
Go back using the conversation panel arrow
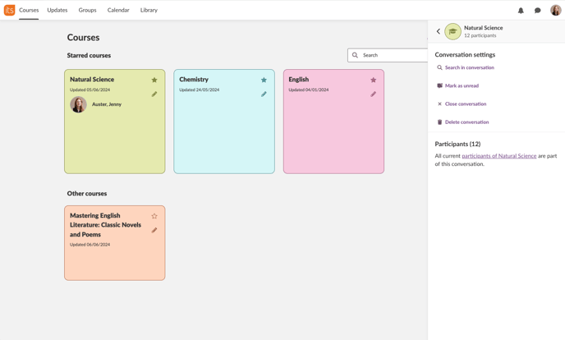[x=439, y=31]
